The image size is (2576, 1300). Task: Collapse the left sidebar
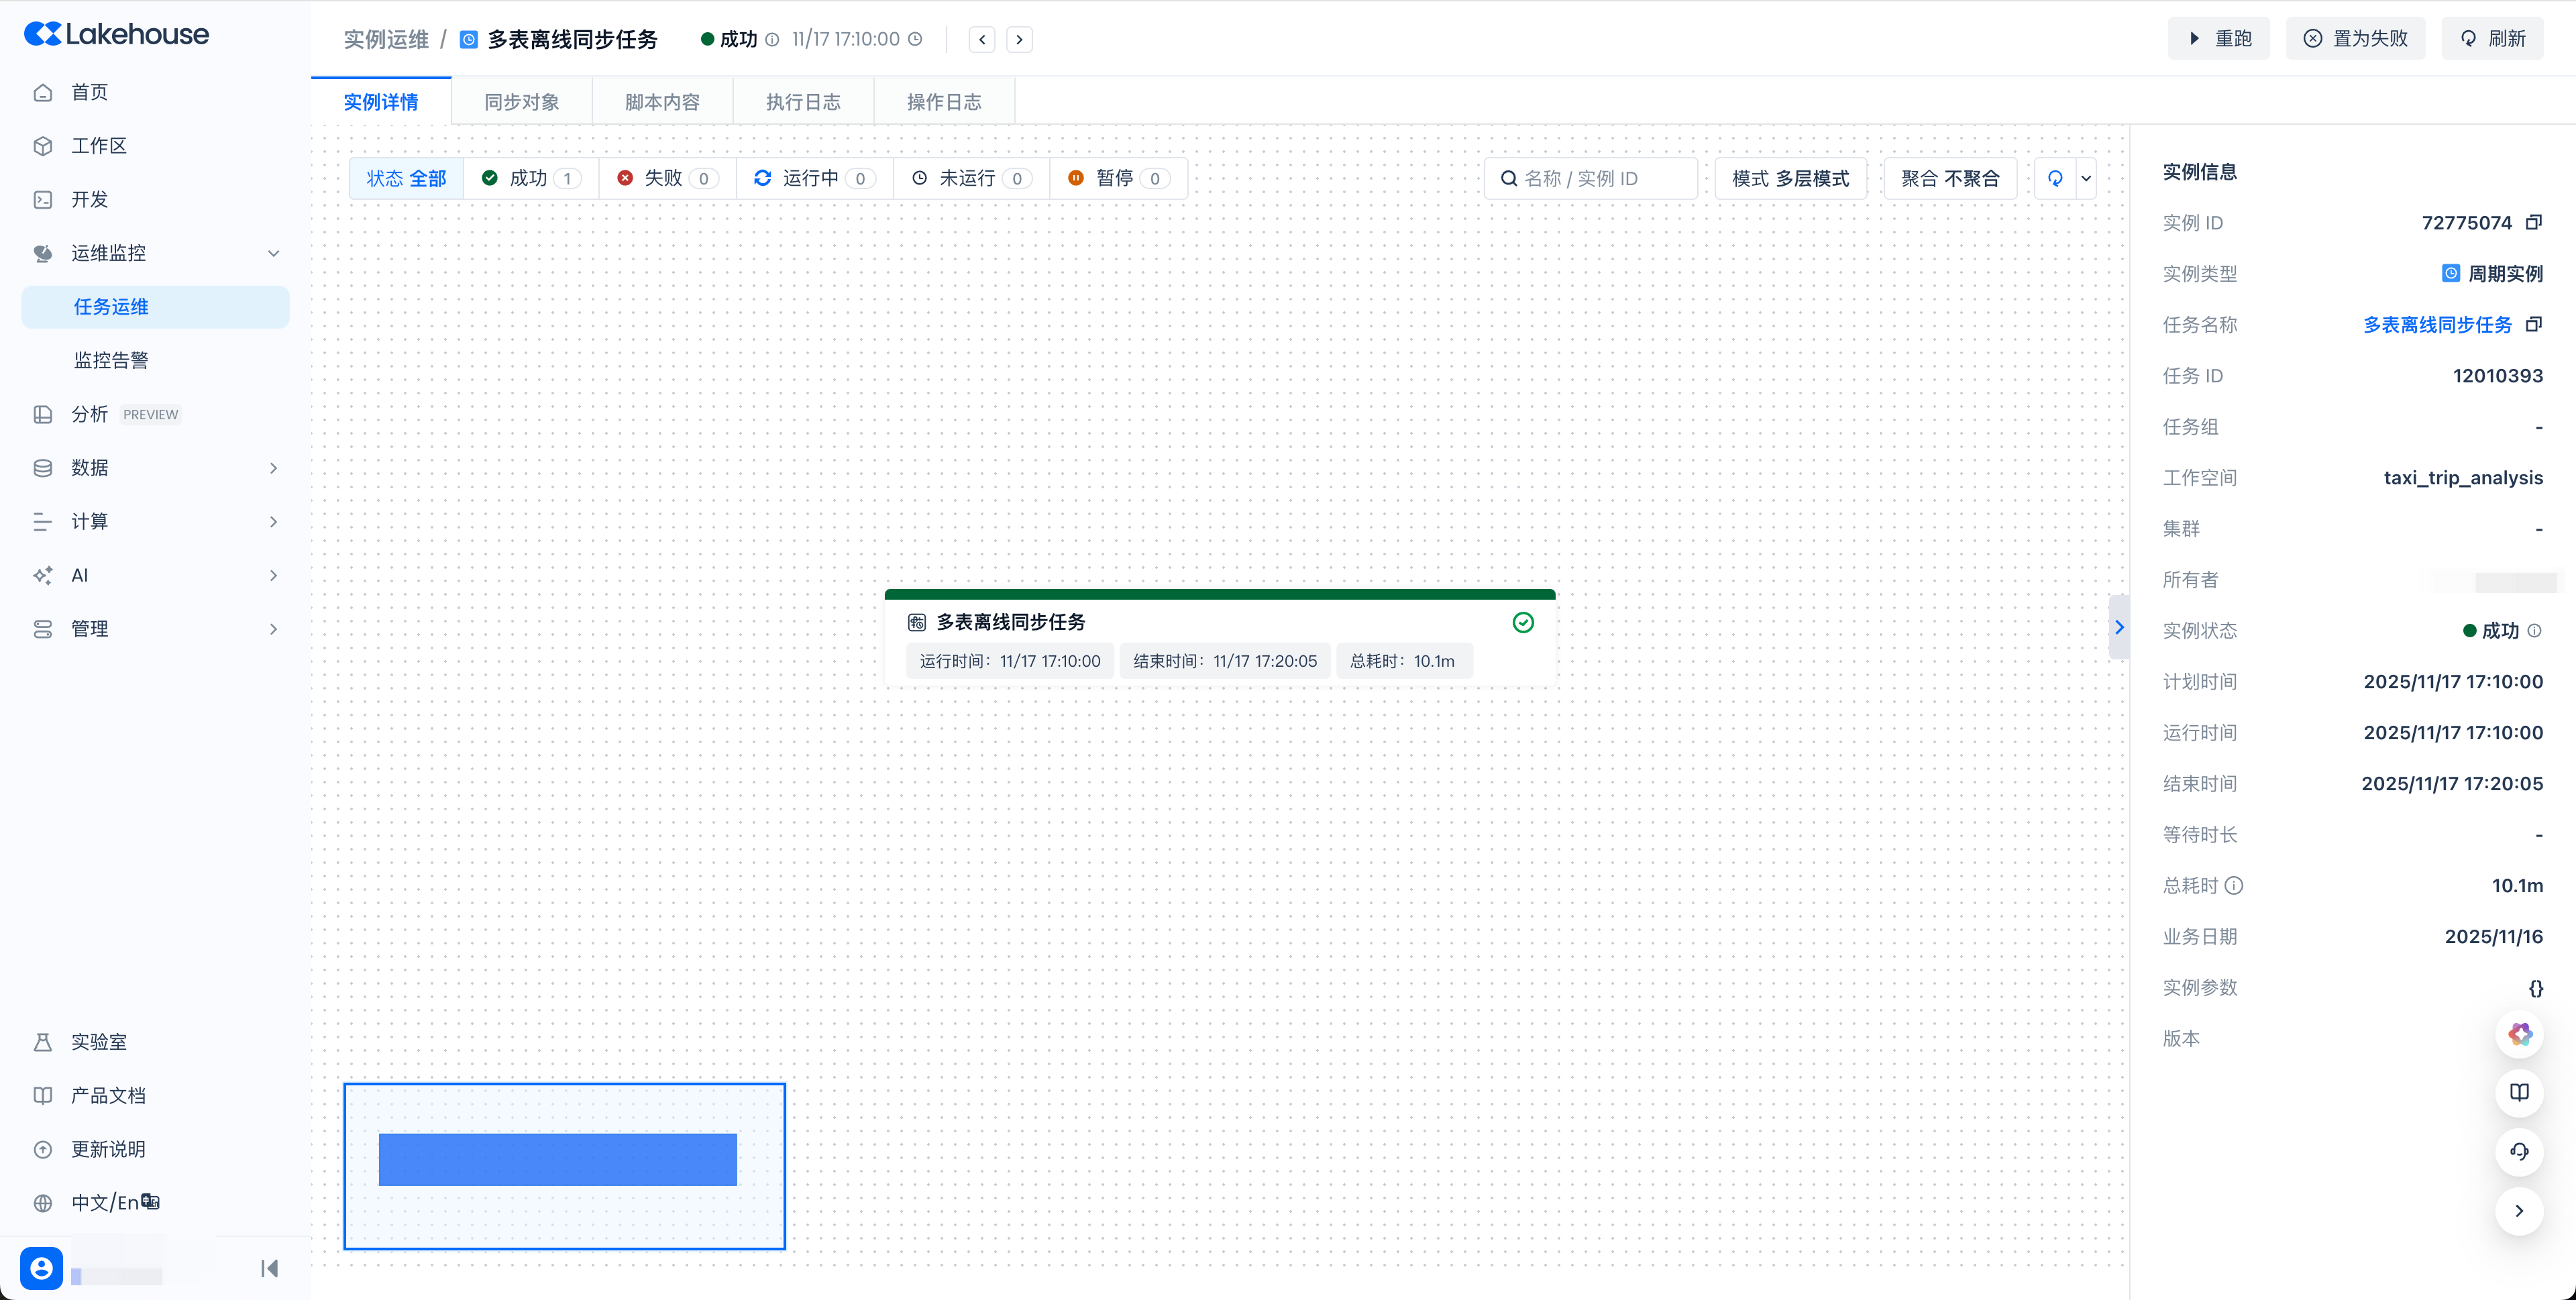pyautogui.click(x=269, y=1268)
